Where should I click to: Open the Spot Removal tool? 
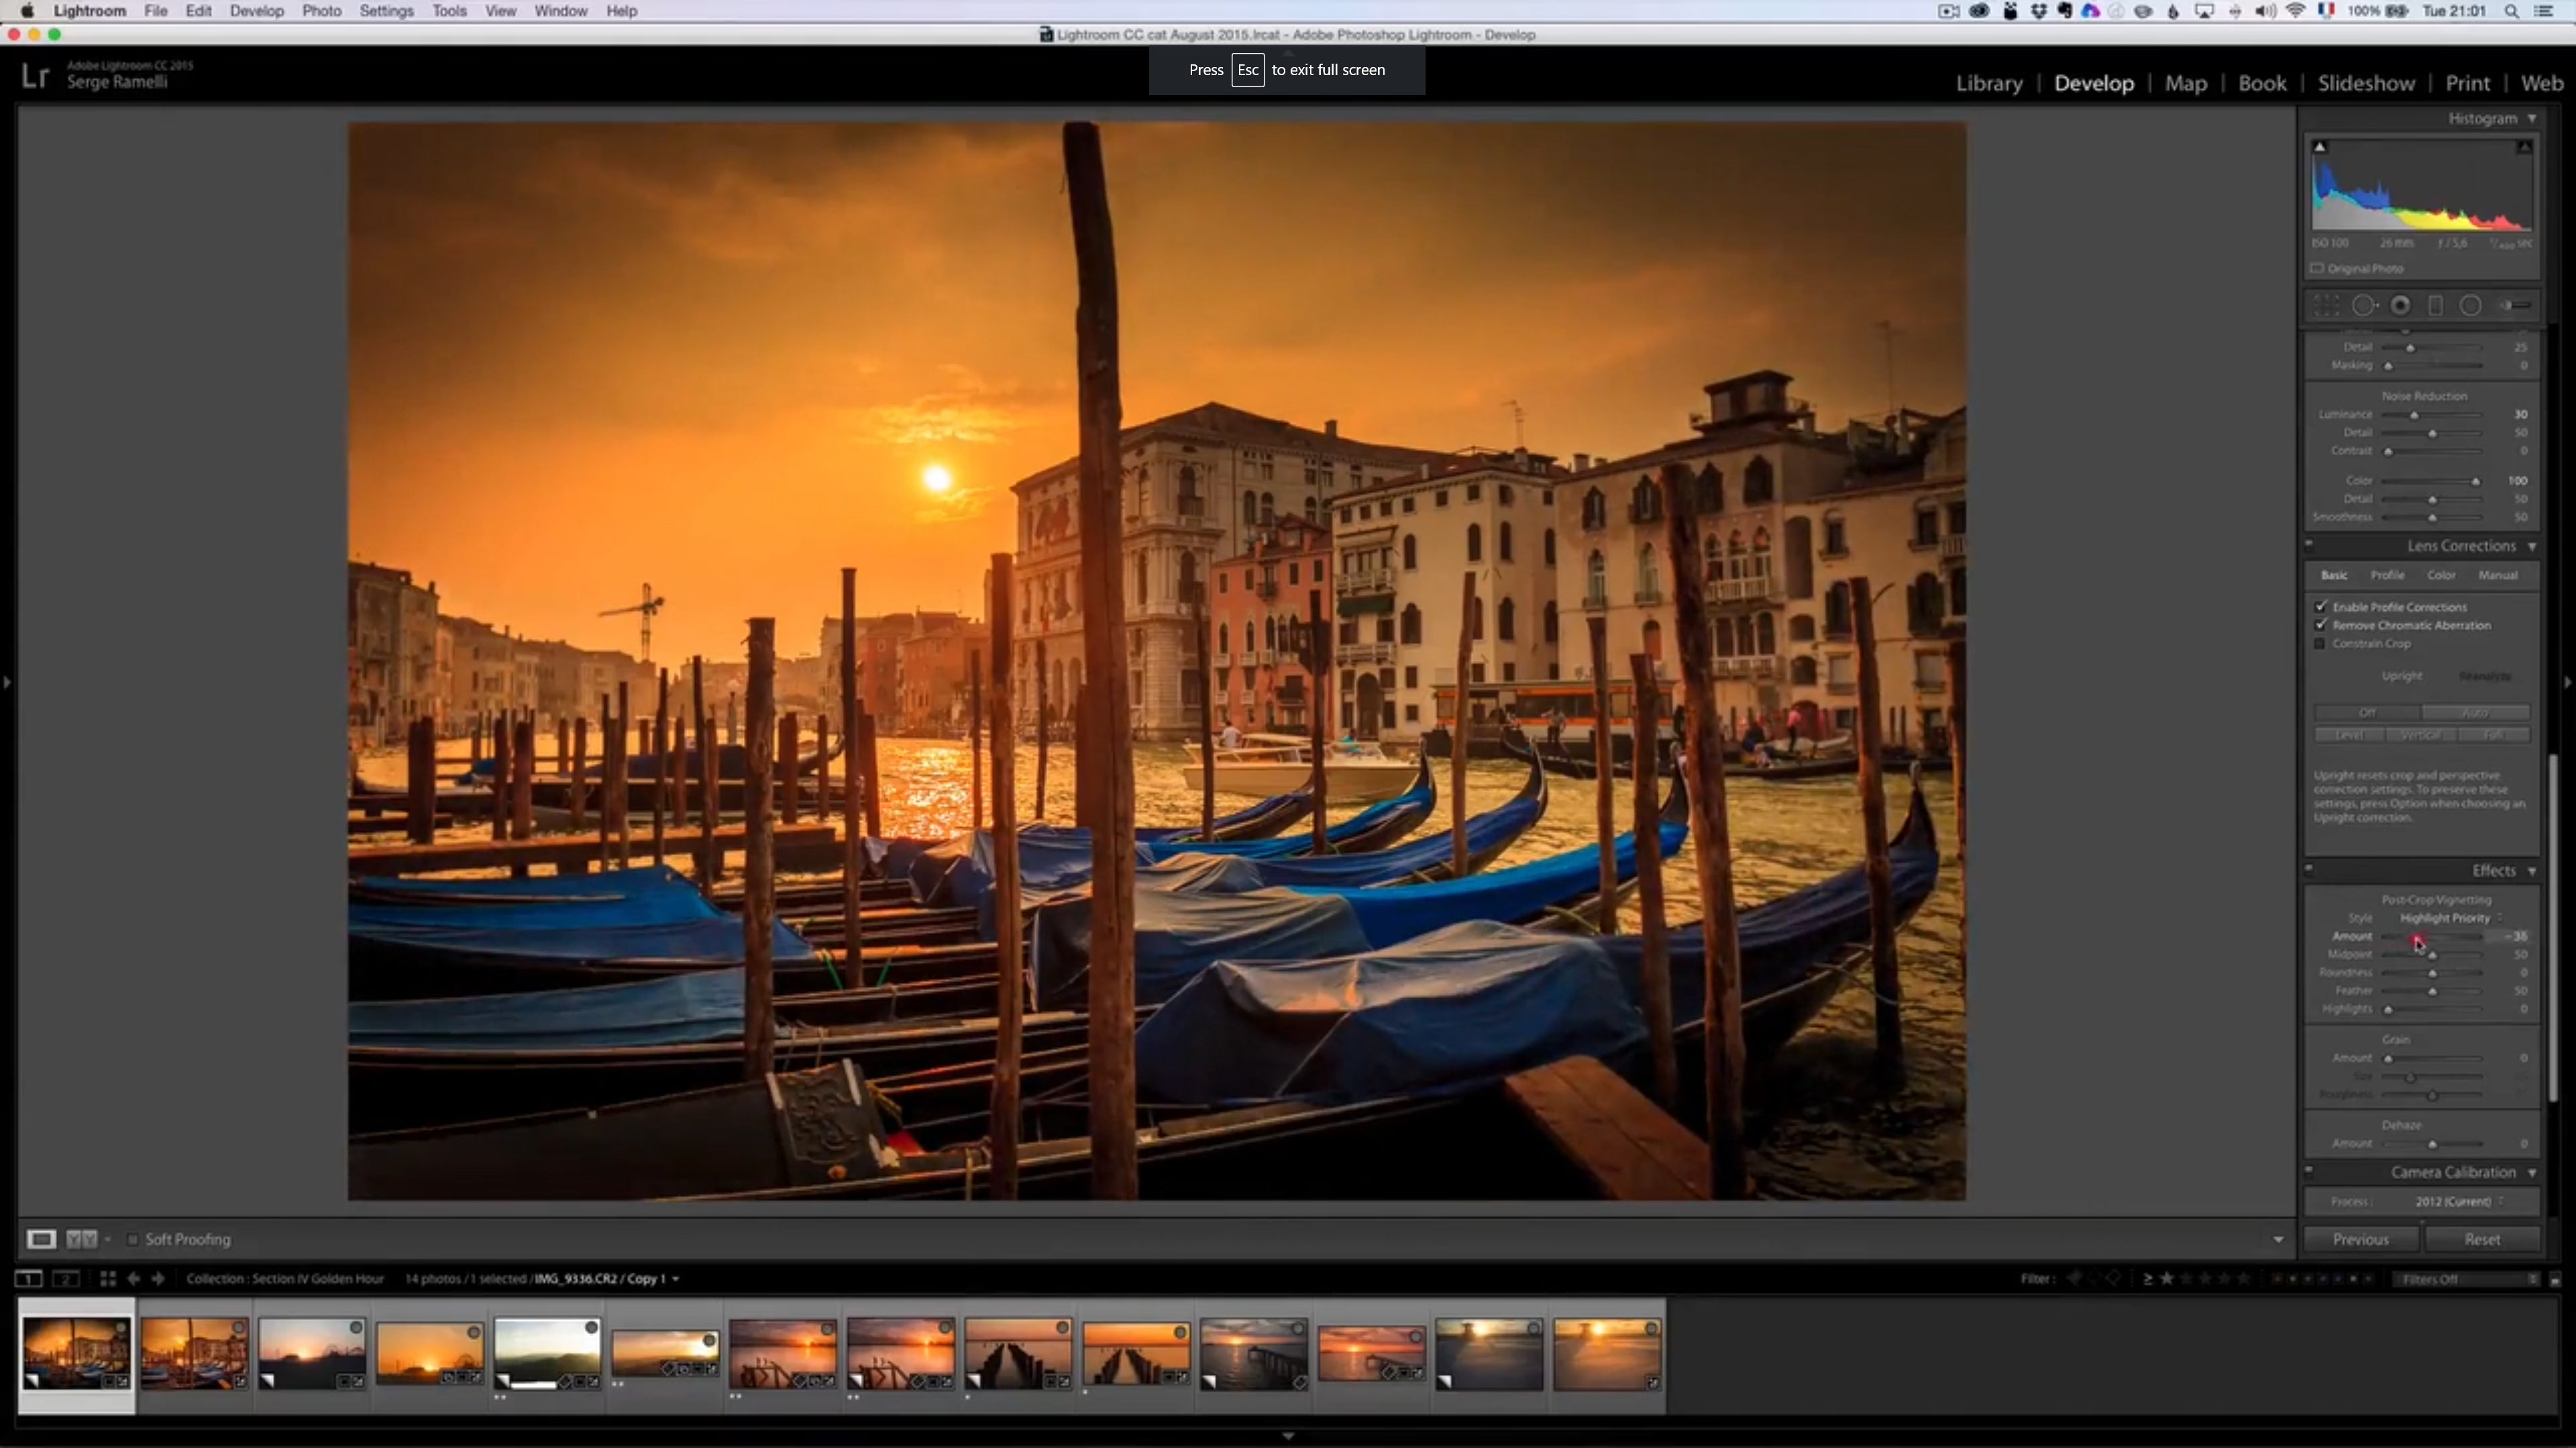[2365, 305]
